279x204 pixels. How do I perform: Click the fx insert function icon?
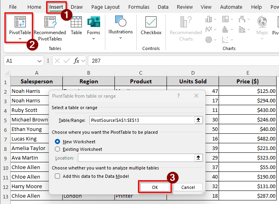click(x=77, y=61)
